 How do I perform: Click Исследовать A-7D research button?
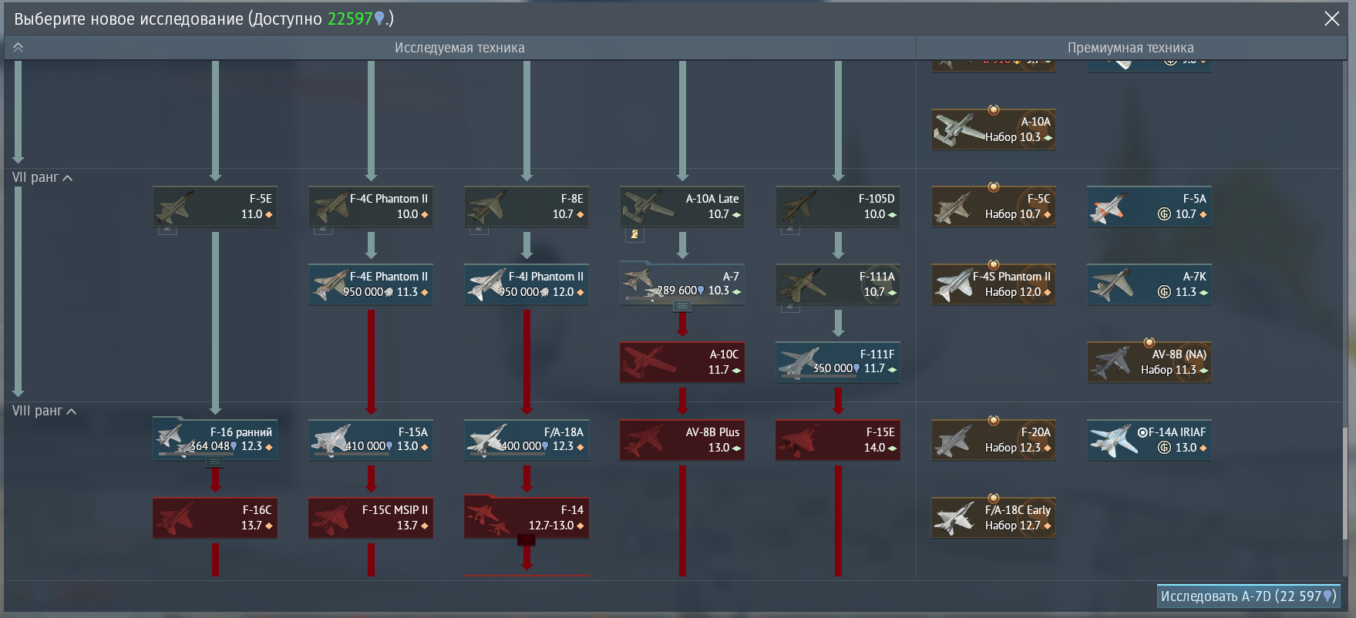tap(1248, 596)
